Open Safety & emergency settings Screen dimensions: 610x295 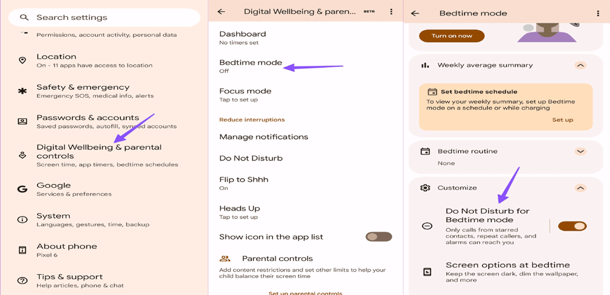[104, 91]
